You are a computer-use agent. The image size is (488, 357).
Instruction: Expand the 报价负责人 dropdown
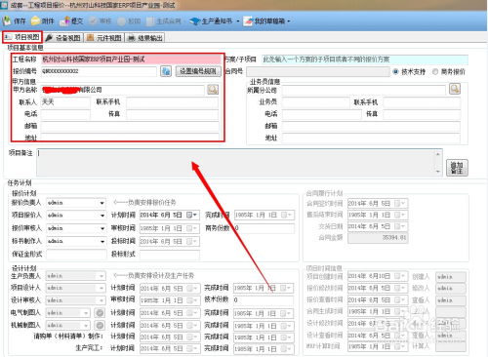pos(102,203)
